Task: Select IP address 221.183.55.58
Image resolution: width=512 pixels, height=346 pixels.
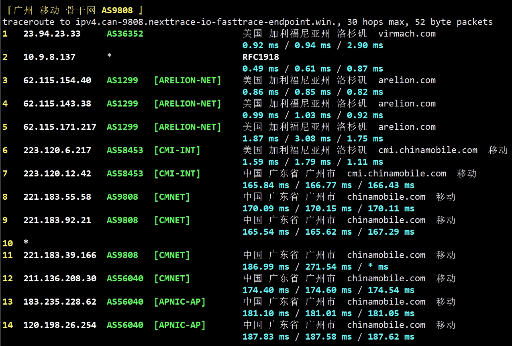Action: point(57,197)
